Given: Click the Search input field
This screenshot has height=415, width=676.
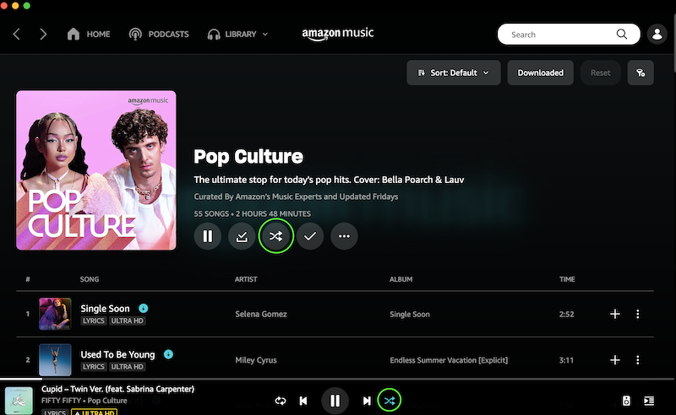Looking at the screenshot, I should tap(558, 35).
